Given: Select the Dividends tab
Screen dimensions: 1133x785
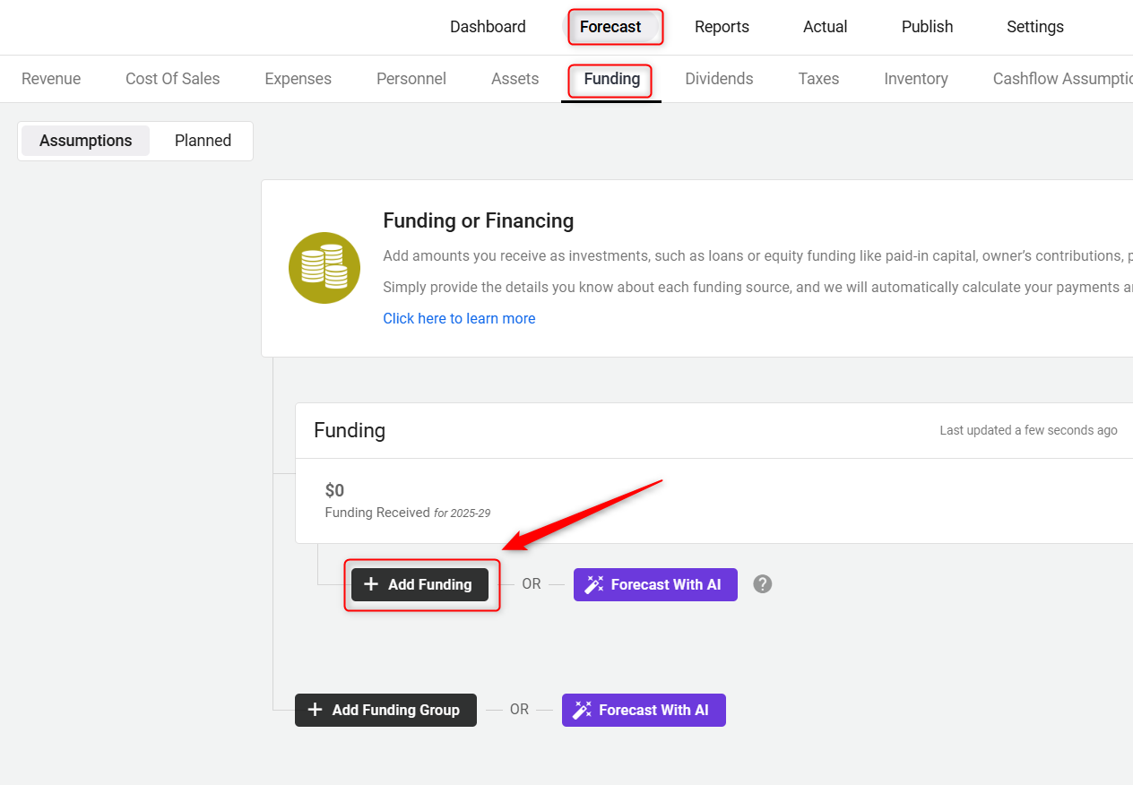Looking at the screenshot, I should (719, 79).
